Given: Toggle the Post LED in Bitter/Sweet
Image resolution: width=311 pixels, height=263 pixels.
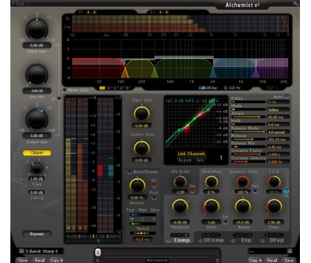Looking at the screenshot, I should point(153,198).
